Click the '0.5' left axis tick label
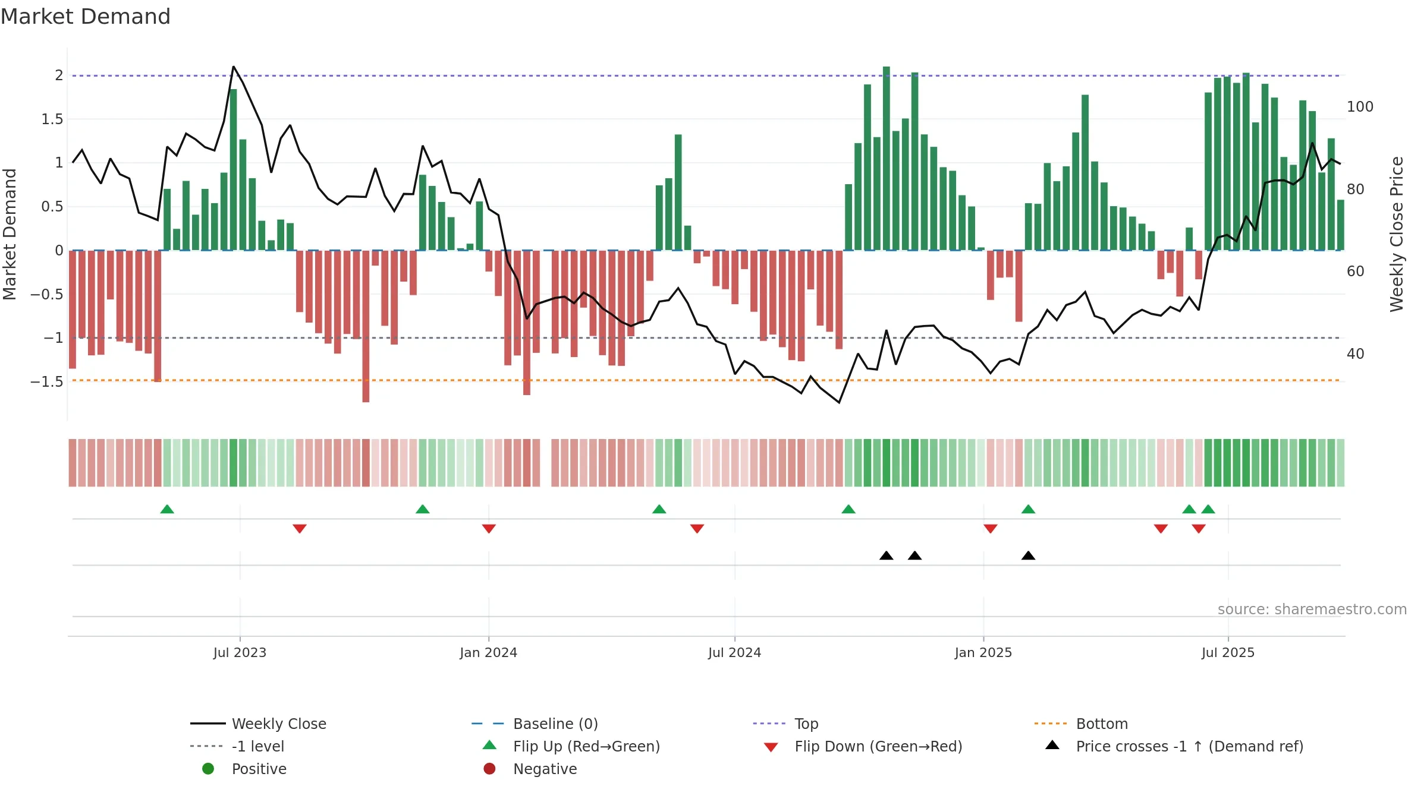 tap(52, 207)
